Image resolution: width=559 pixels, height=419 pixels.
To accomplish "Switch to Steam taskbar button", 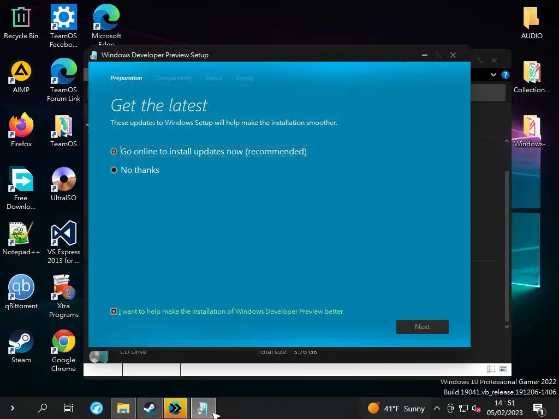I will click(x=150, y=408).
